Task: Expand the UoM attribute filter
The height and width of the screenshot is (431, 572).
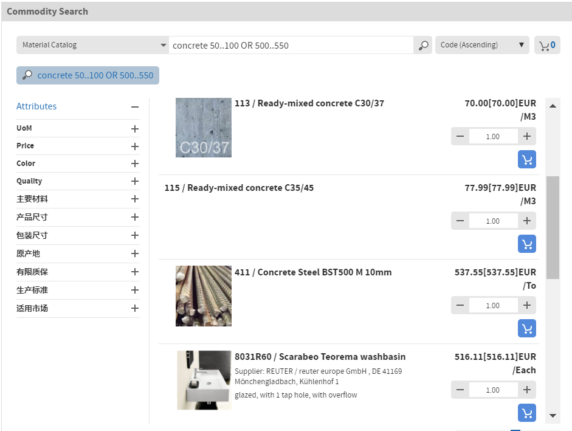Action: point(134,129)
